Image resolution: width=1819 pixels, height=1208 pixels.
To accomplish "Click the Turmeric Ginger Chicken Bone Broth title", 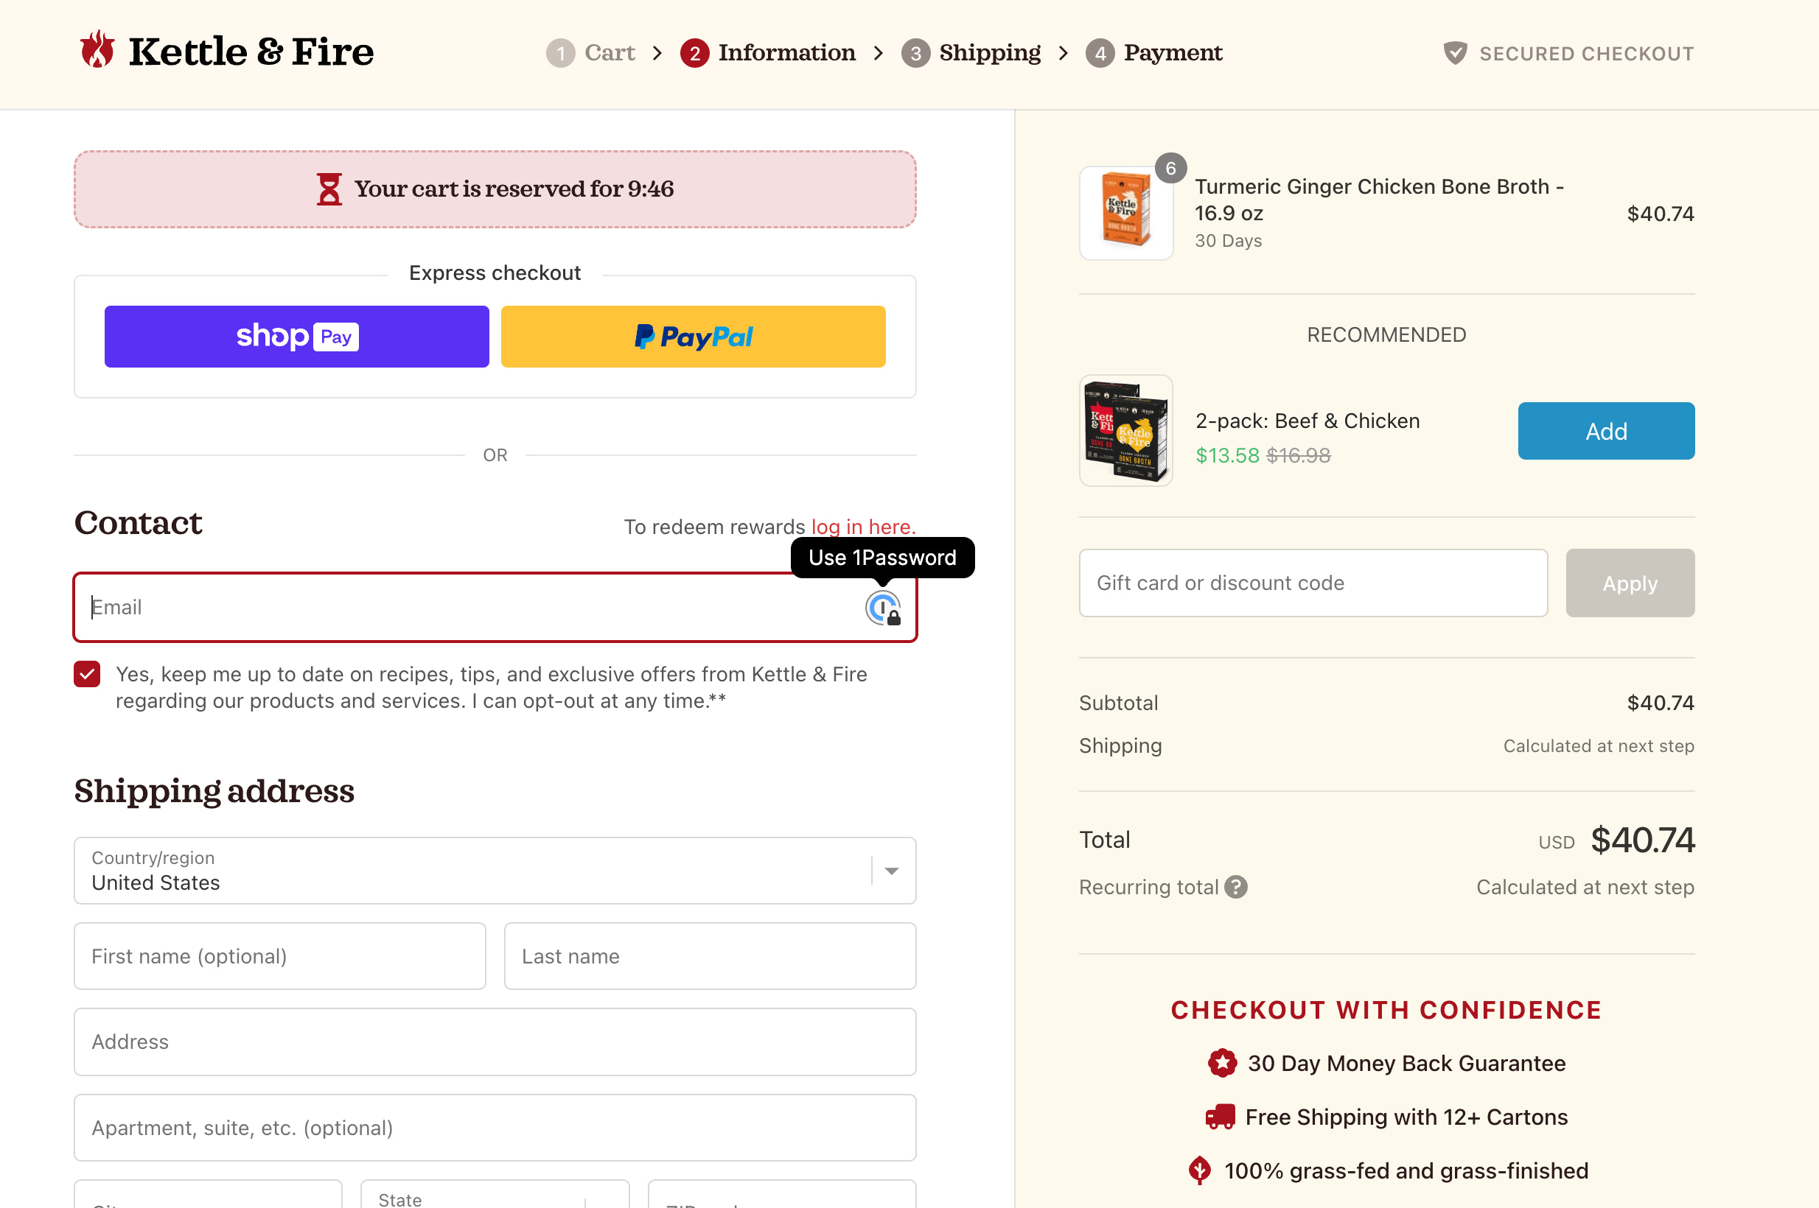I will pyautogui.click(x=1379, y=200).
